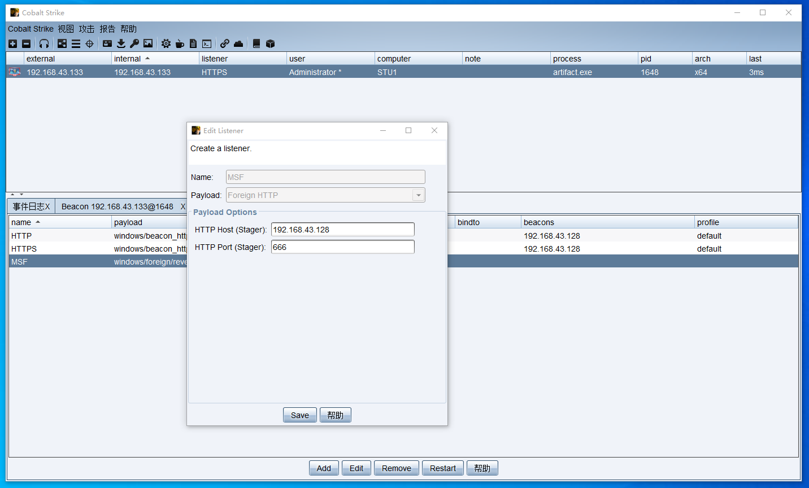Select the MSF listener row name
Image resolution: width=809 pixels, height=488 pixels.
19,262
